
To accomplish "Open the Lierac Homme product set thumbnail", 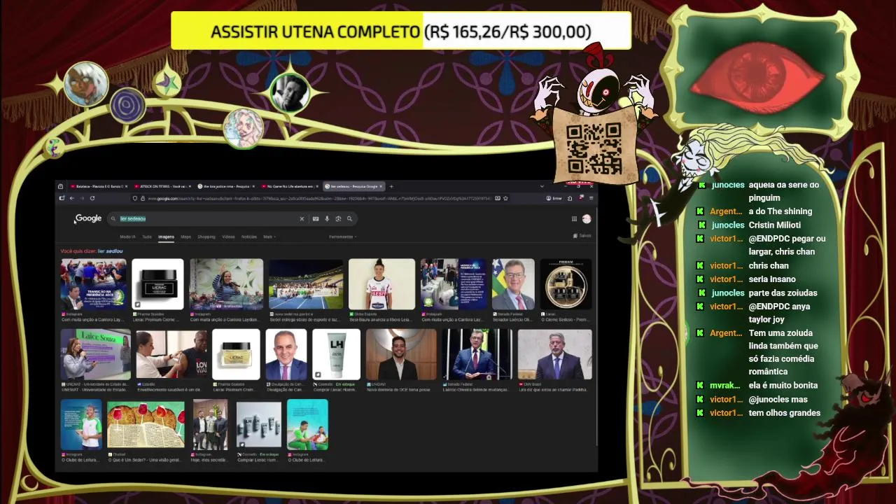I will click(259, 425).
